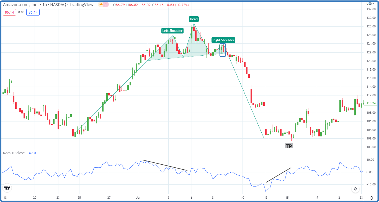Image resolution: width=379 pixels, height=202 pixels.
Task: Click the -10.00 momentum axis label
Action: pyautogui.click(x=370, y=184)
